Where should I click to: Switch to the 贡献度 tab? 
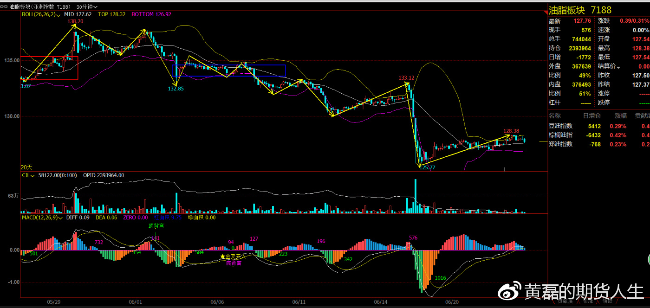point(565,302)
